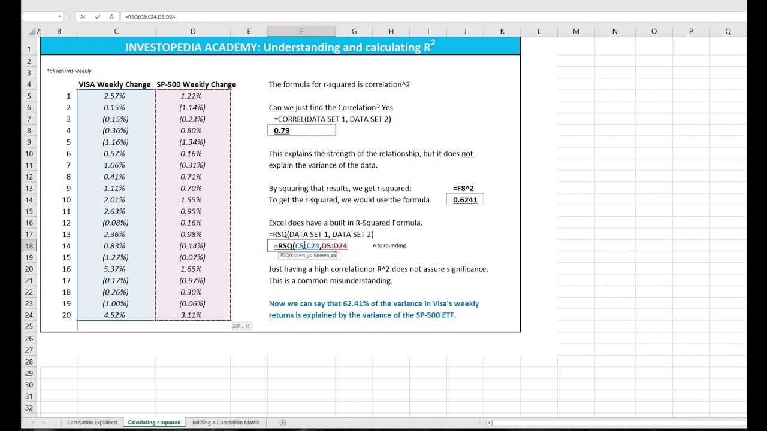Screen dimensions: 767x431
Task: Click 'This is a common misunderstanding.' text
Action: (331, 281)
